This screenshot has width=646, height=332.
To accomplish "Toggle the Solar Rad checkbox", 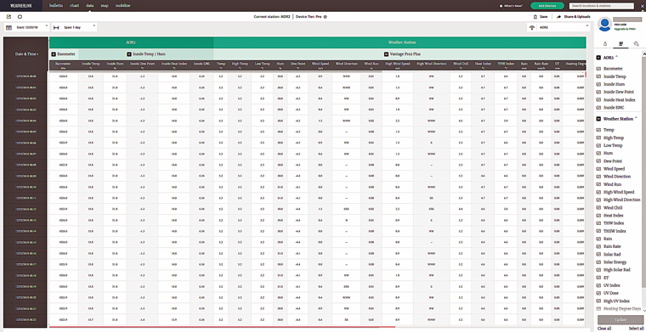I will click(599, 254).
